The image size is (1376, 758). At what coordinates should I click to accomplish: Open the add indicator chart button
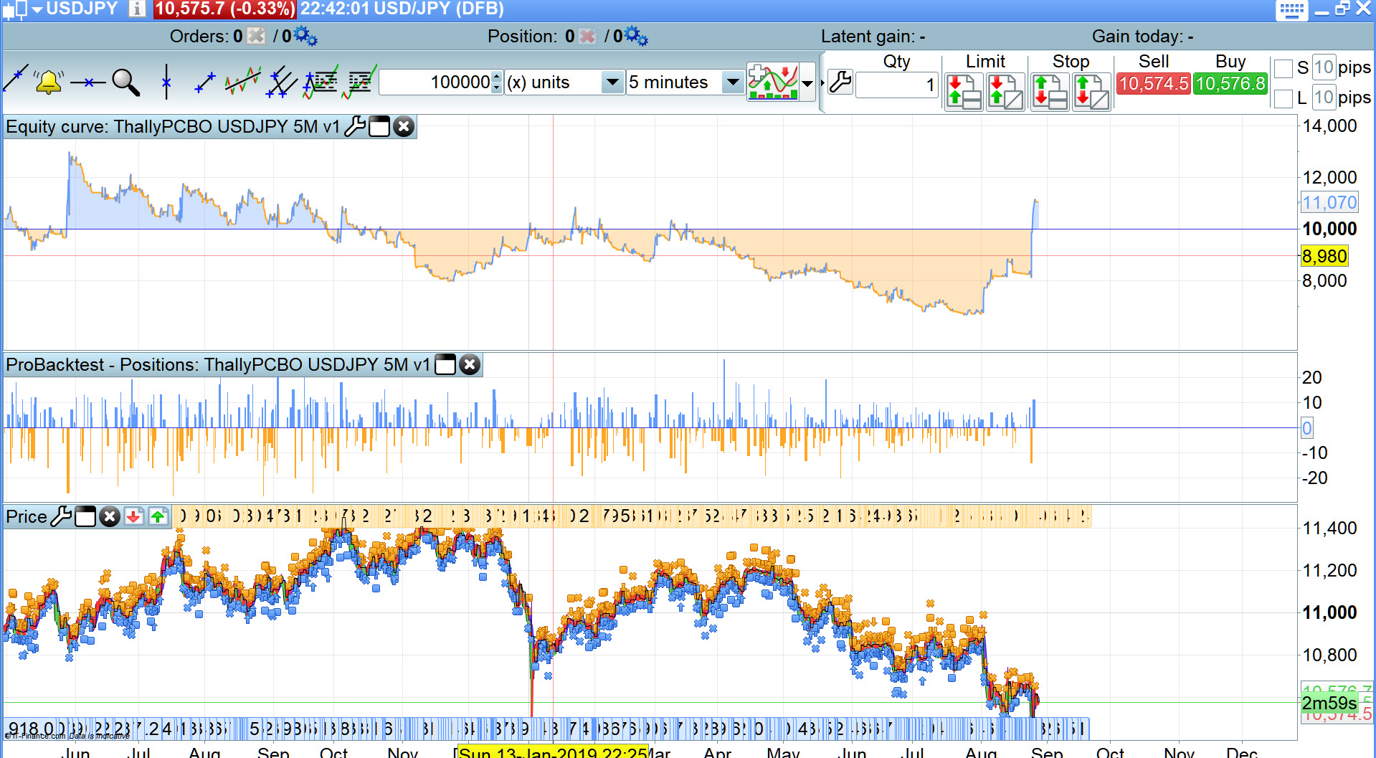coord(772,82)
